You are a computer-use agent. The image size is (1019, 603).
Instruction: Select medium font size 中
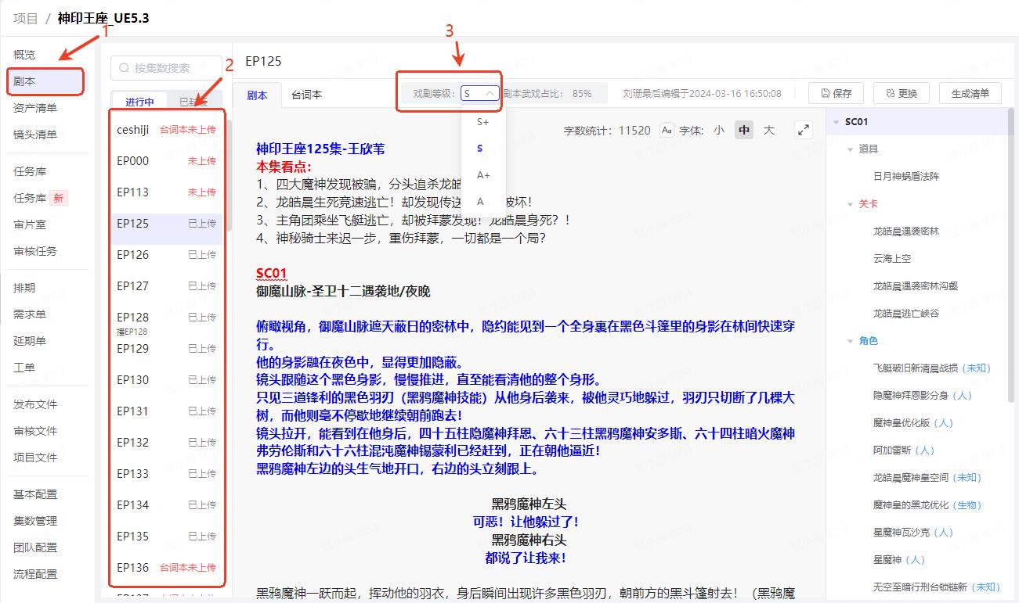click(x=744, y=131)
